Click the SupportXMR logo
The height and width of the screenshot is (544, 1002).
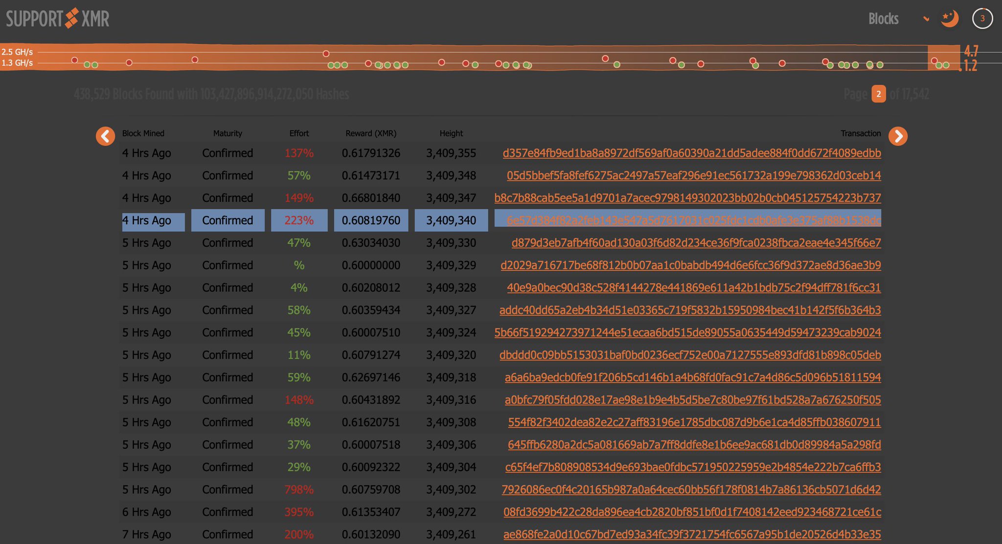click(58, 19)
